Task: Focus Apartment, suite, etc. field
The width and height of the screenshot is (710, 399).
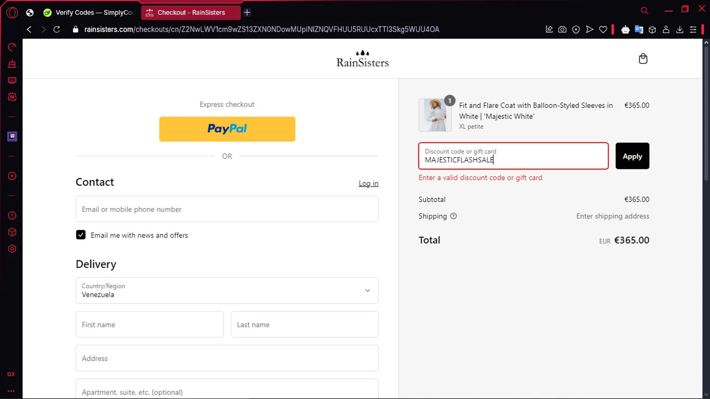Action: (x=227, y=389)
